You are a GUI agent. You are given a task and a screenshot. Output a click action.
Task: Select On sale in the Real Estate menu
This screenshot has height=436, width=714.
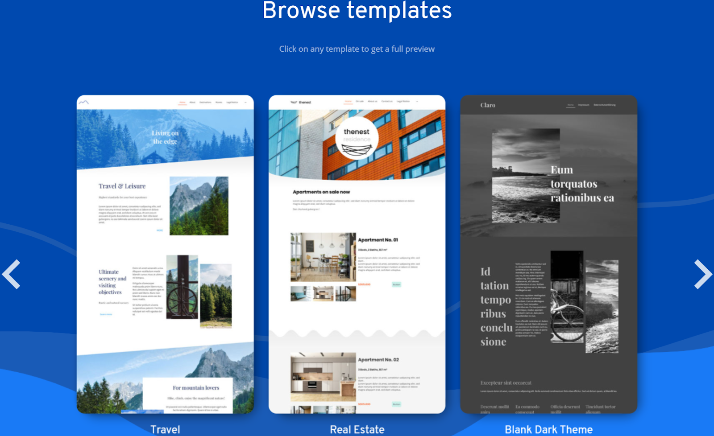tap(360, 102)
